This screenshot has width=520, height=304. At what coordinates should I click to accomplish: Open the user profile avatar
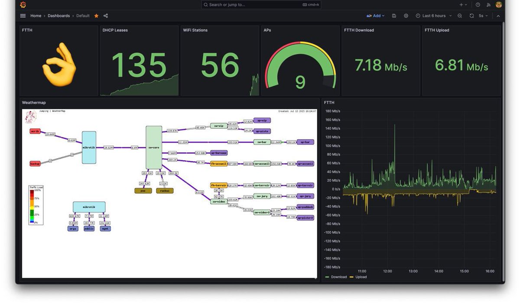point(499,5)
